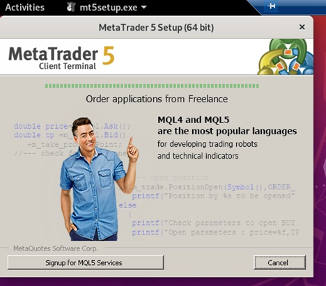Expand the arrow beside mt5setup.exe
Image resolution: width=326 pixels, height=286 pixels.
[x=144, y=8]
